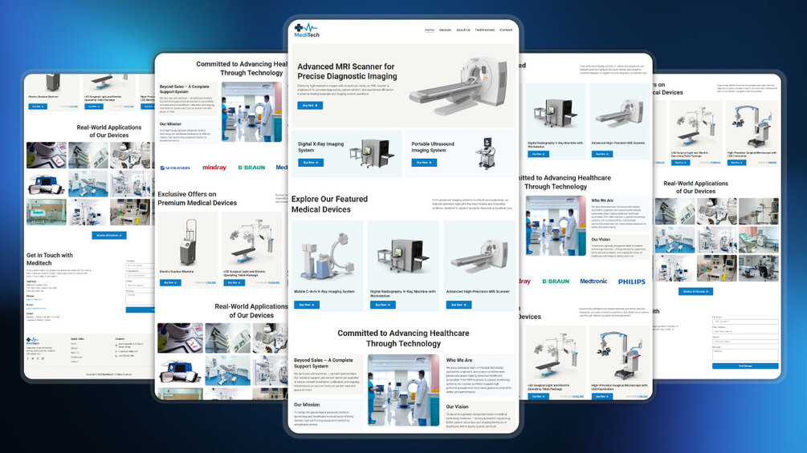
Task: Click 'Explore Our Featured Medical Devices' heading
Action: tap(329, 204)
